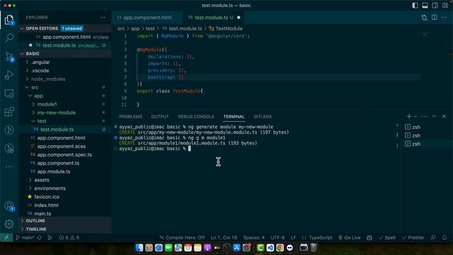Image resolution: width=453 pixels, height=255 pixels.
Task: Click Go Live server button
Action: [349, 238]
